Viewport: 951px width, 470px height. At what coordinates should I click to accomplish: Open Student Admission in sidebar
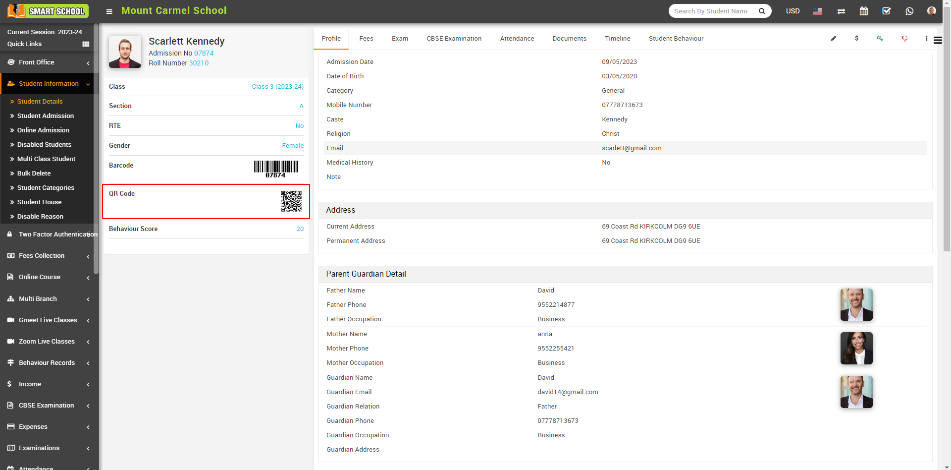coord(46,116)
